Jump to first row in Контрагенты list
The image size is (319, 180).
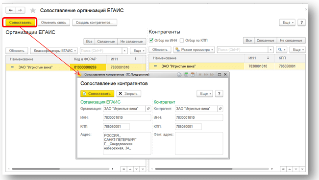283,169
